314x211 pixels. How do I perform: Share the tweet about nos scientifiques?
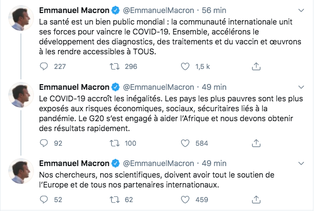(x=256, y=199)
